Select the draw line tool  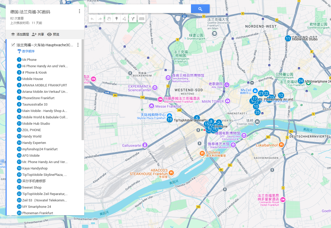(124, 19)
